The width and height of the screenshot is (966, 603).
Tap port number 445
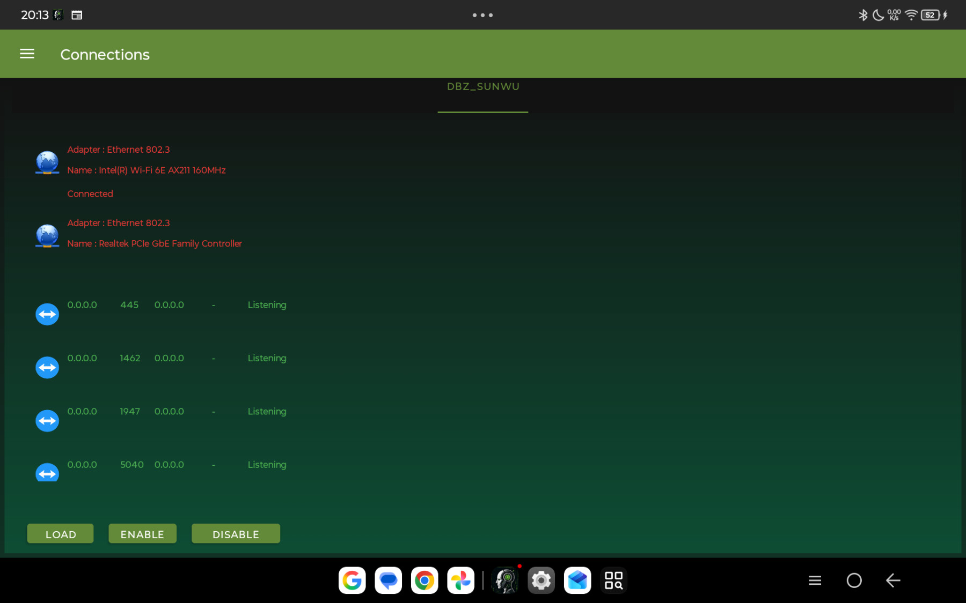tap(129, 305)
